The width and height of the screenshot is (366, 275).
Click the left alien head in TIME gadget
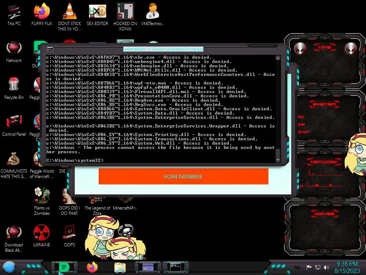click(300, 49)
